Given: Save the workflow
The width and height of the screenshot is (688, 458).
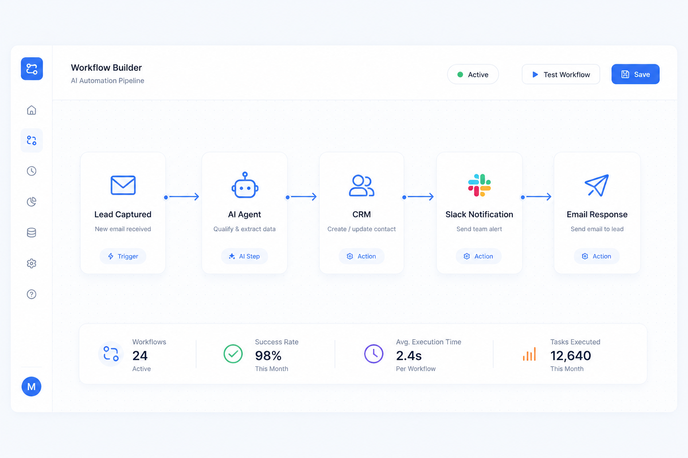Looking at the screenshot, I should [x=636, y=74].
